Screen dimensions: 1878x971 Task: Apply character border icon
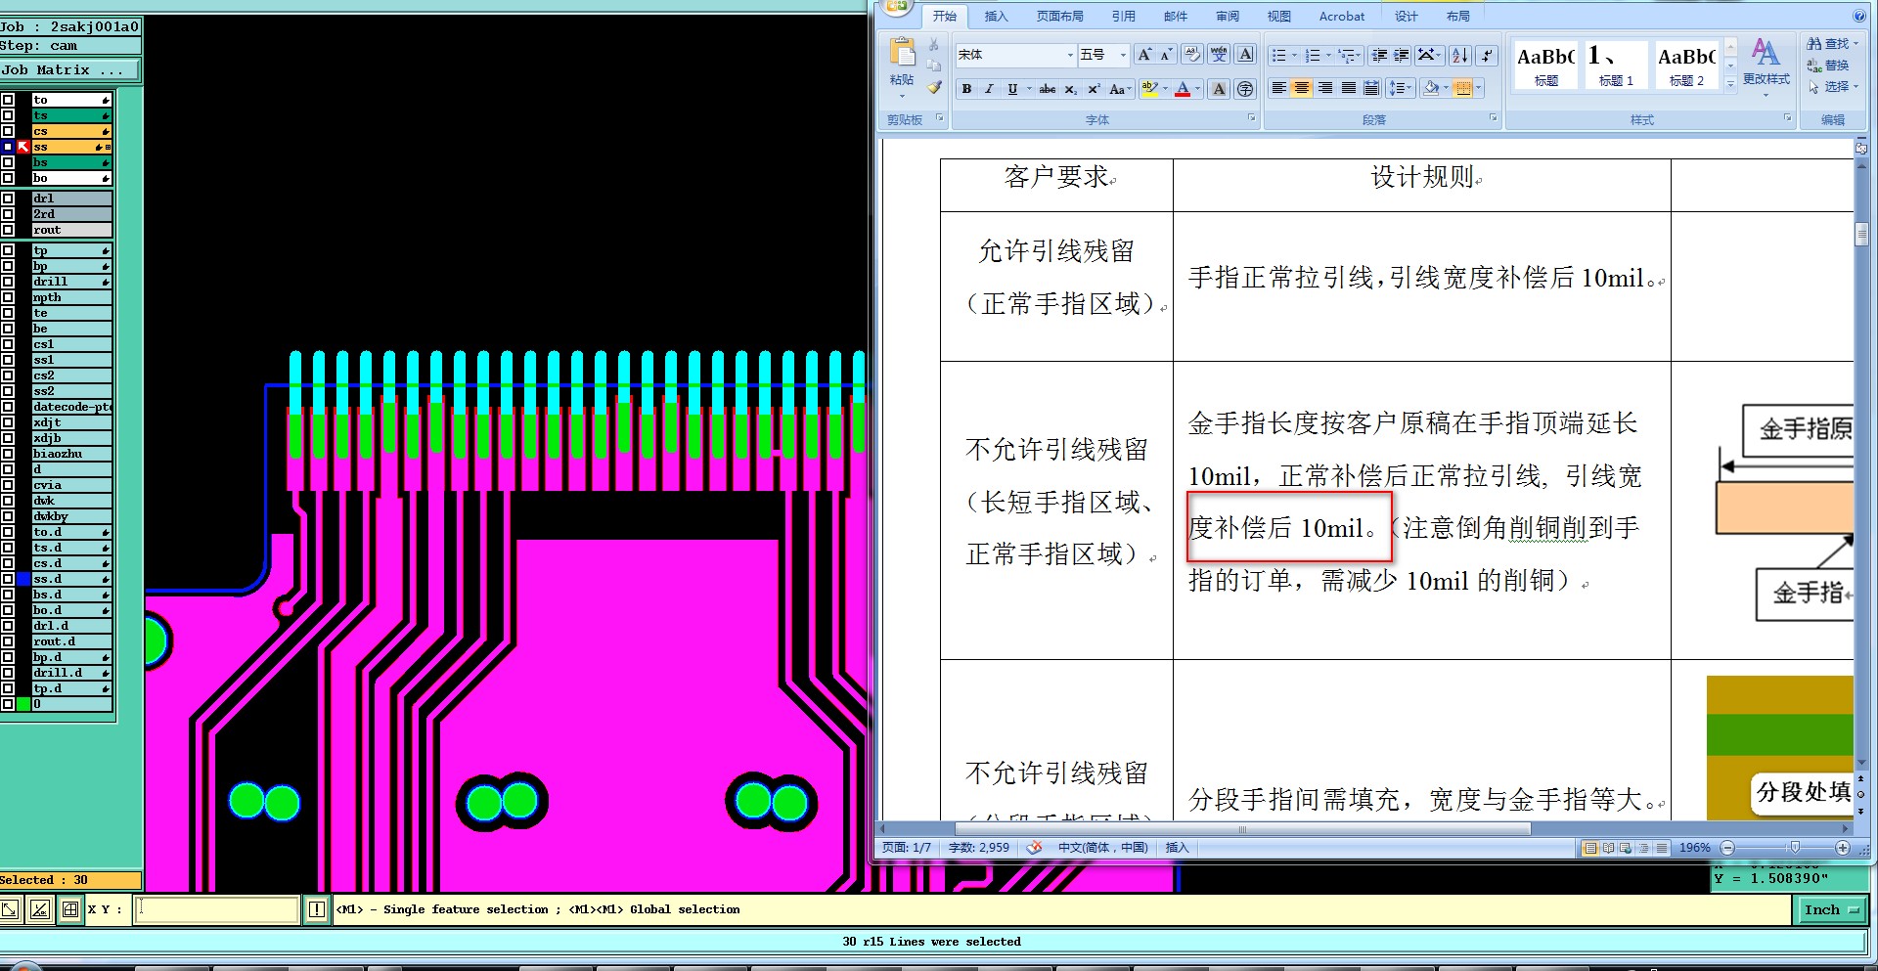pos(1245,55)
